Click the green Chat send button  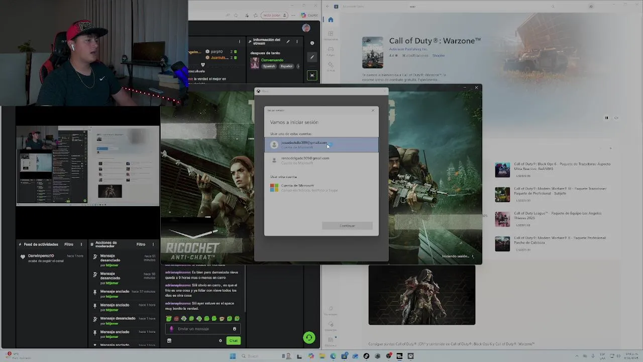(x=234, y=341)
